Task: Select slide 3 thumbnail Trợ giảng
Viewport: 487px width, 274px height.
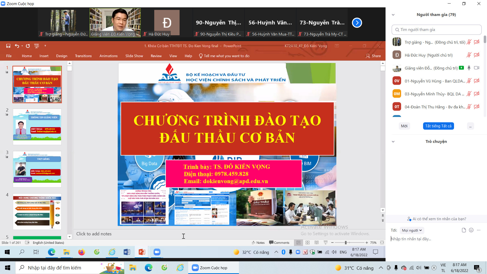Action: pyautogui.click(x=37, y=169)
